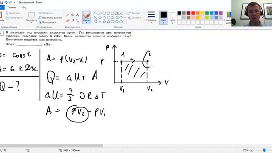
Task: Open the Customize Quick Access Toolbar arrow
Action: (14, 3)
